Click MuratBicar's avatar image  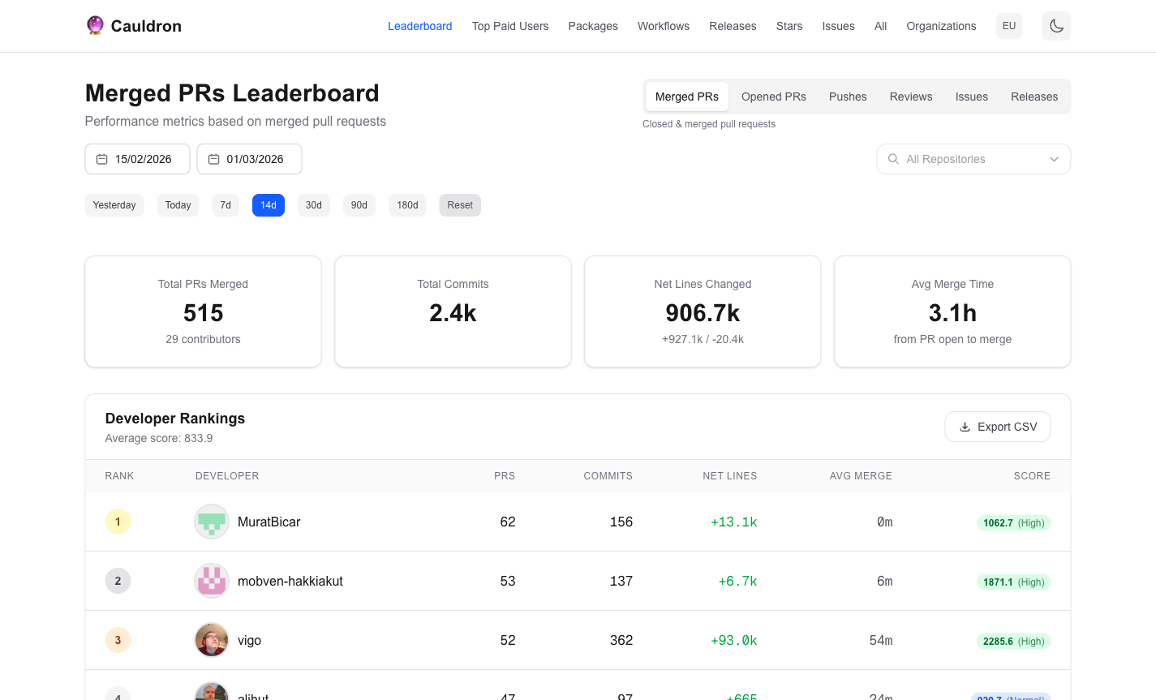click(211, 522)
